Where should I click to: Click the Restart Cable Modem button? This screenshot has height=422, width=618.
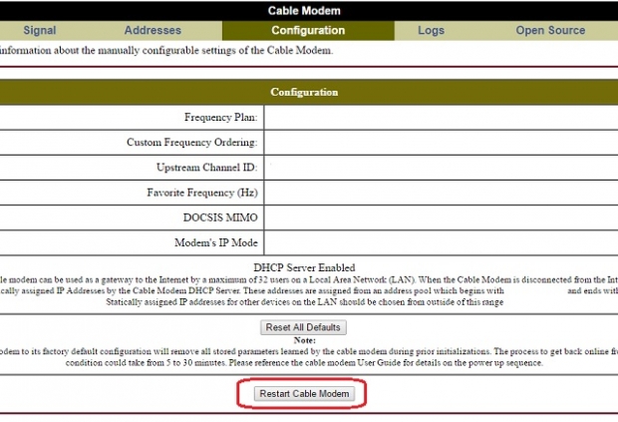click(304, 394)
